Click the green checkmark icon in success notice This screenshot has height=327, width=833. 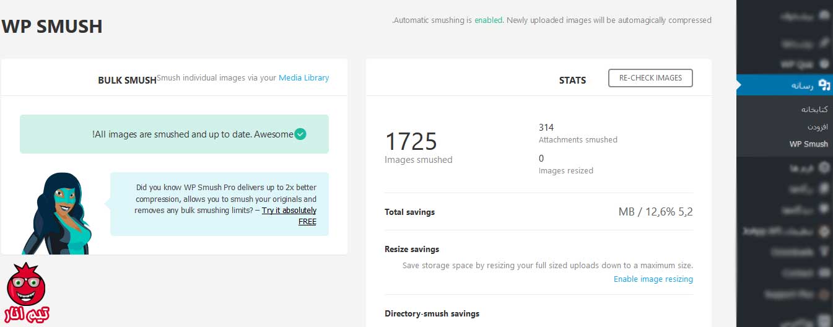coord(300,134)
